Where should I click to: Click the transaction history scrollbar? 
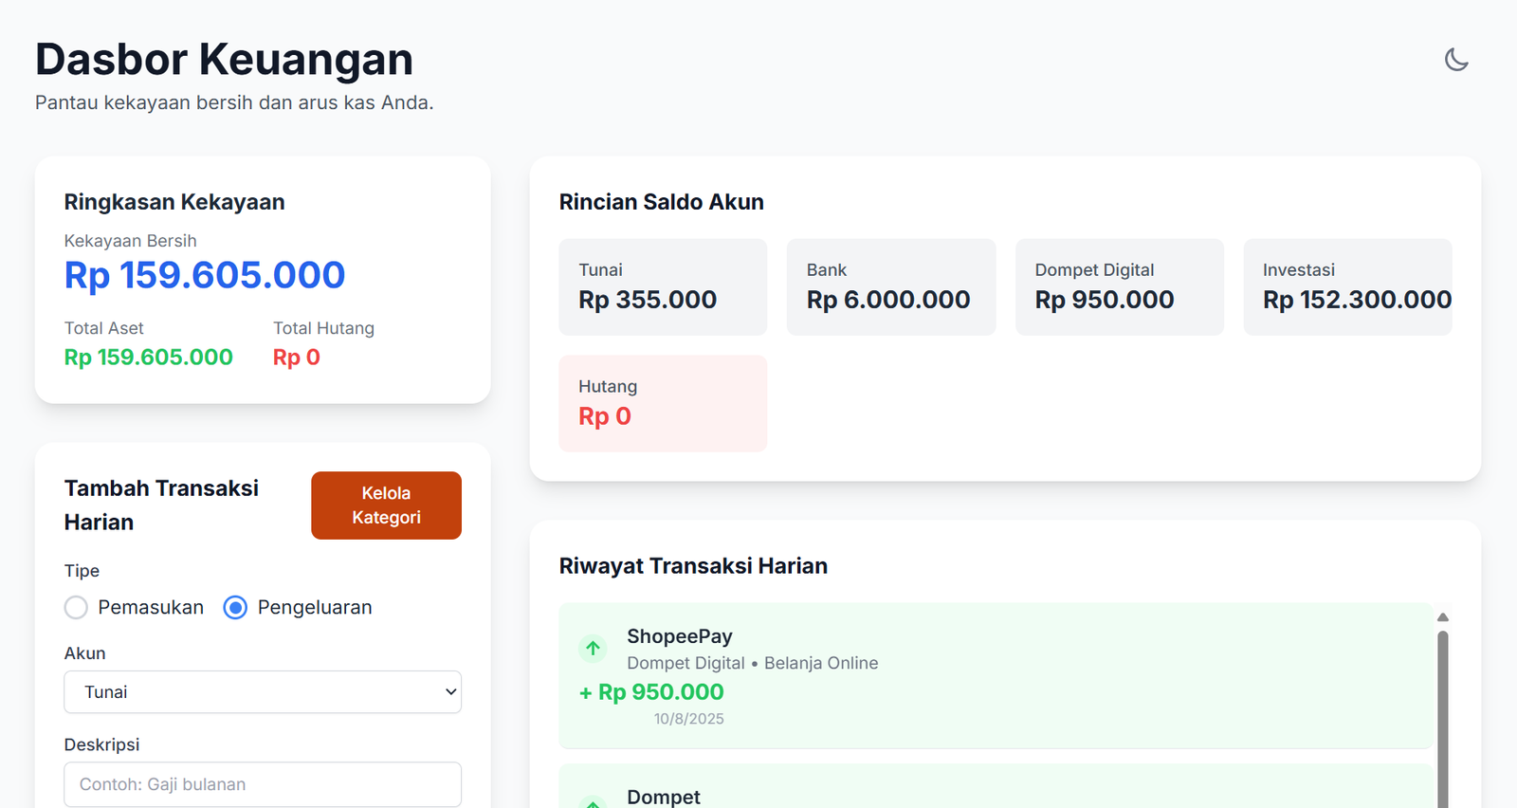point(1442,721)
